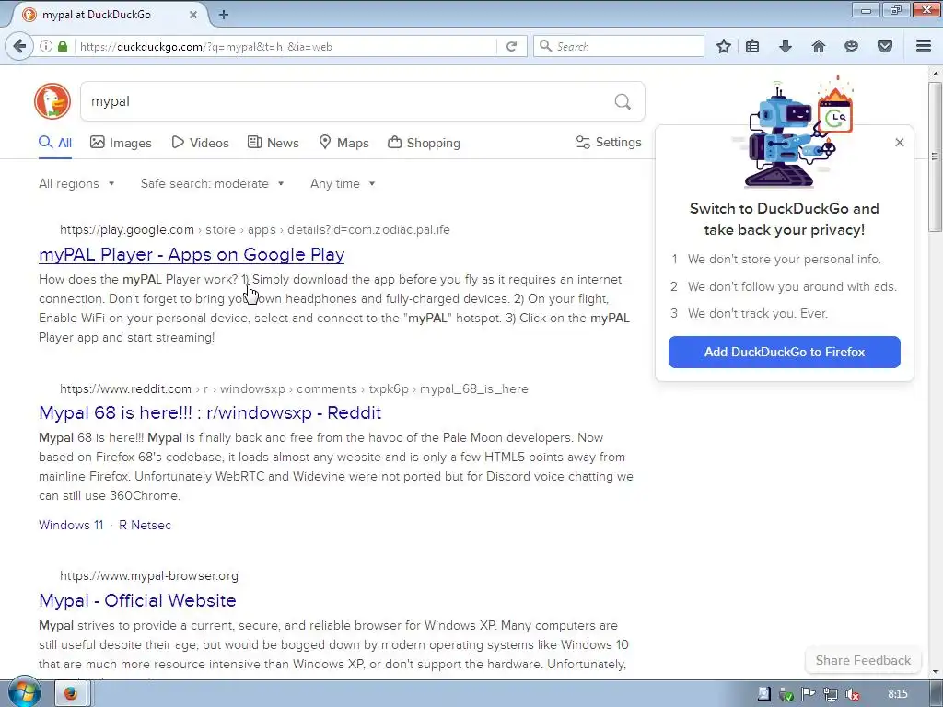
Task: Click the Share Feedback button
Action: tap(863, 660)
